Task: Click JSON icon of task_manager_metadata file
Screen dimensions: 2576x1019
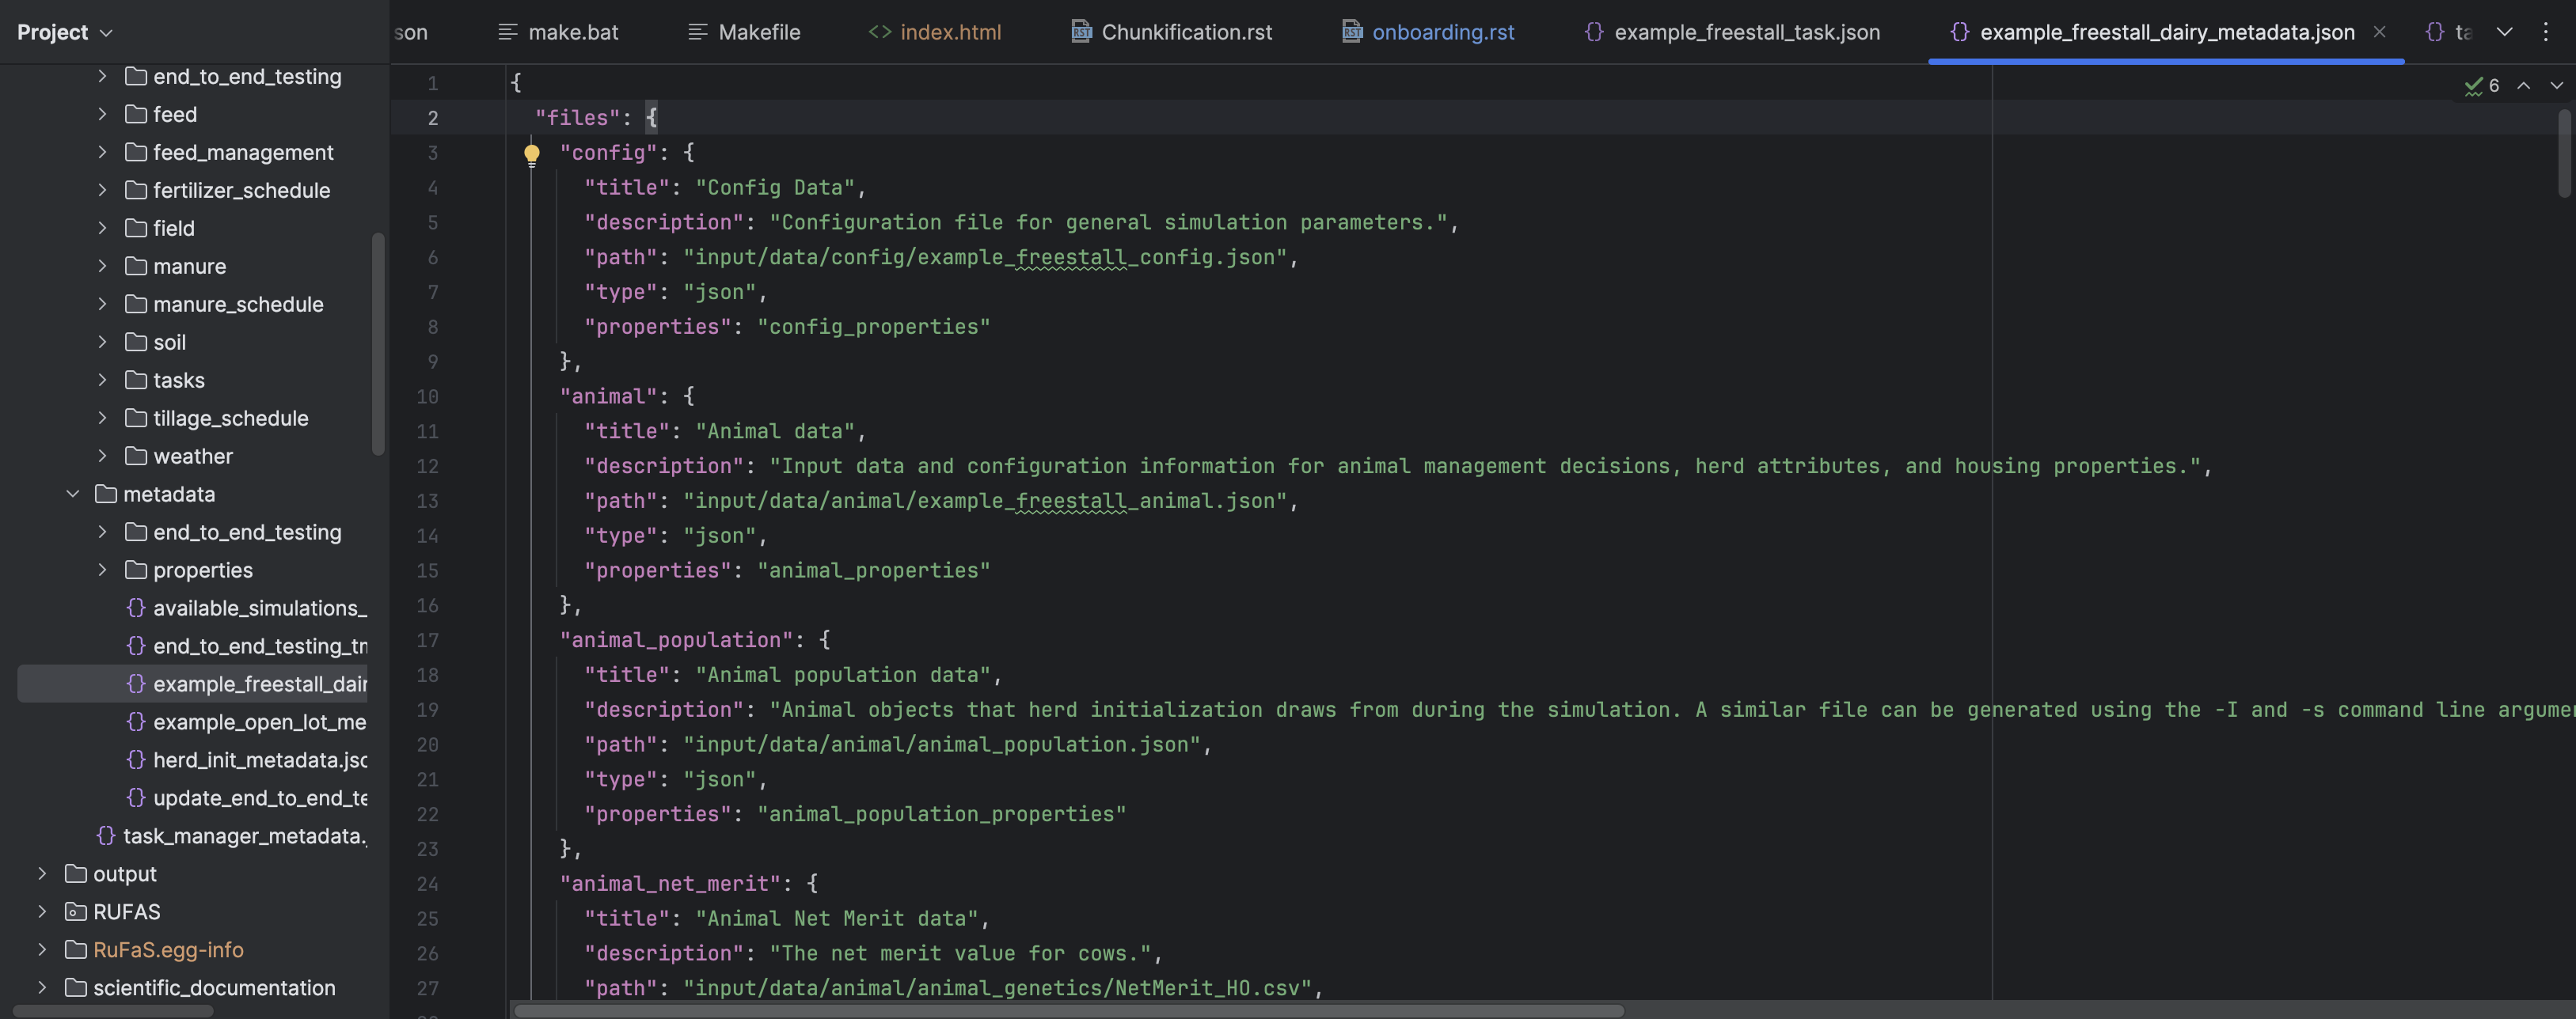Action: pos(106,836)
